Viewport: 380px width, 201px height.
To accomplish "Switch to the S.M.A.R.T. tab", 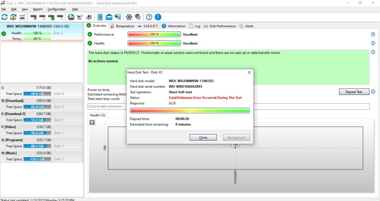I will [x=148, y=26].
